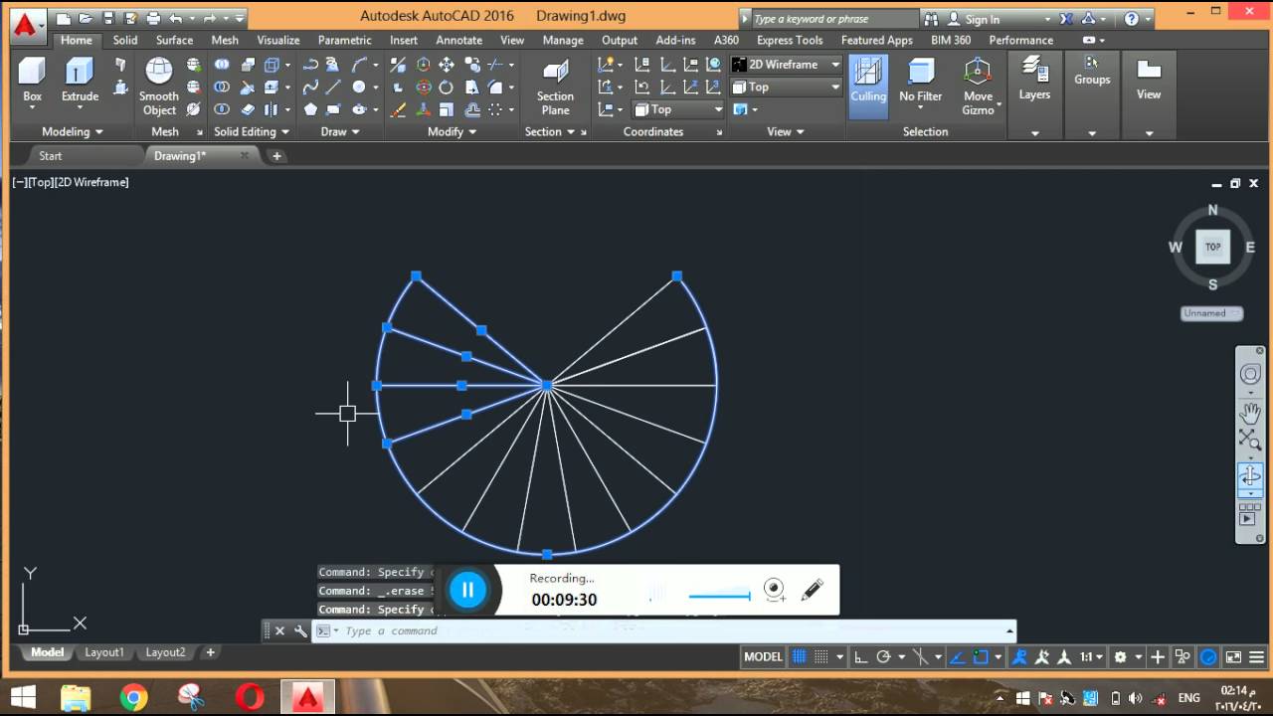The image size is (1273, 716).
Task: Open the 2D Wireframe visual style dropdown
Action: pyautogui.click(x=787, y=64)
